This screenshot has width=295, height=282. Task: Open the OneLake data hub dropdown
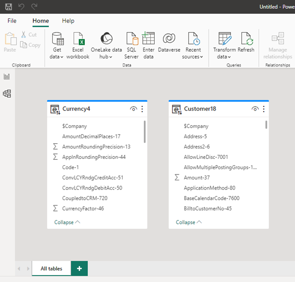(x=106, y=45)
